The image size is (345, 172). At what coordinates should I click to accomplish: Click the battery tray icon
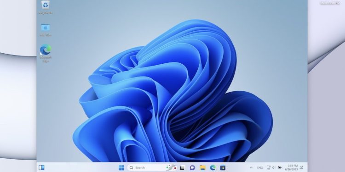click(280, 167)
